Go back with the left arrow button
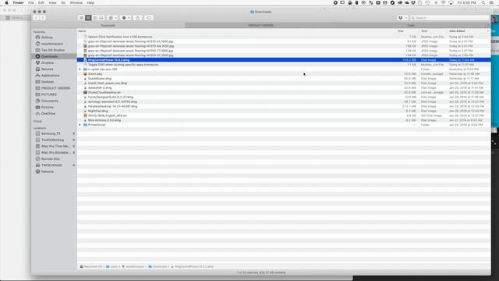This screenshot has height=281, width=499. click(36, 18)
